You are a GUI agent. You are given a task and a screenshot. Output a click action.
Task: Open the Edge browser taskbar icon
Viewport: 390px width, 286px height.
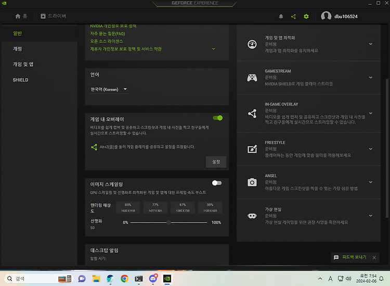(110, 279)
